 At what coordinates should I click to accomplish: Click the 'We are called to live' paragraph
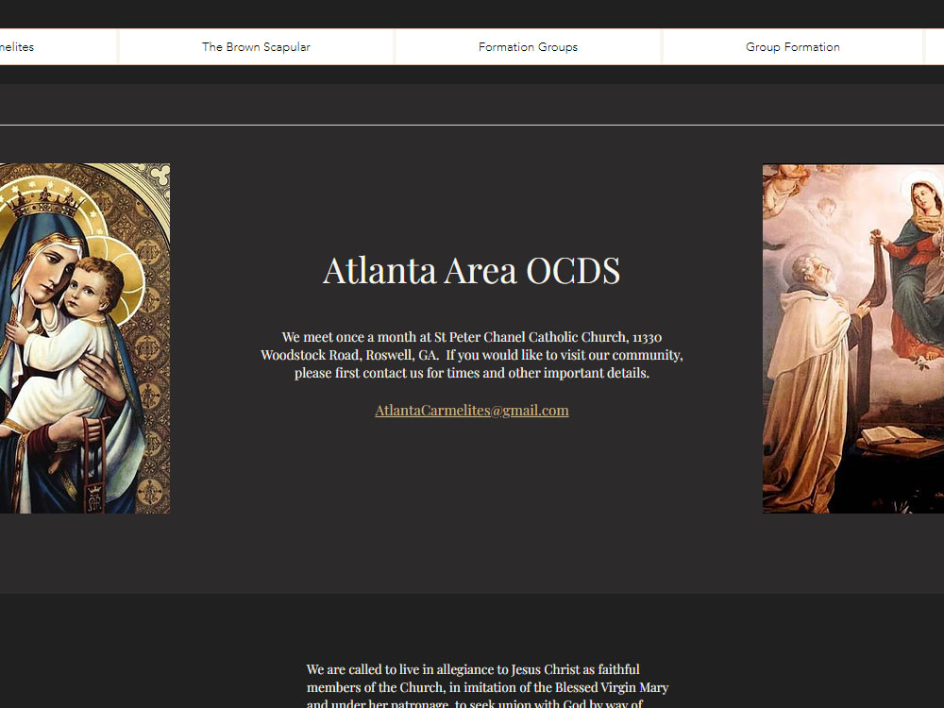pos(488,686)
